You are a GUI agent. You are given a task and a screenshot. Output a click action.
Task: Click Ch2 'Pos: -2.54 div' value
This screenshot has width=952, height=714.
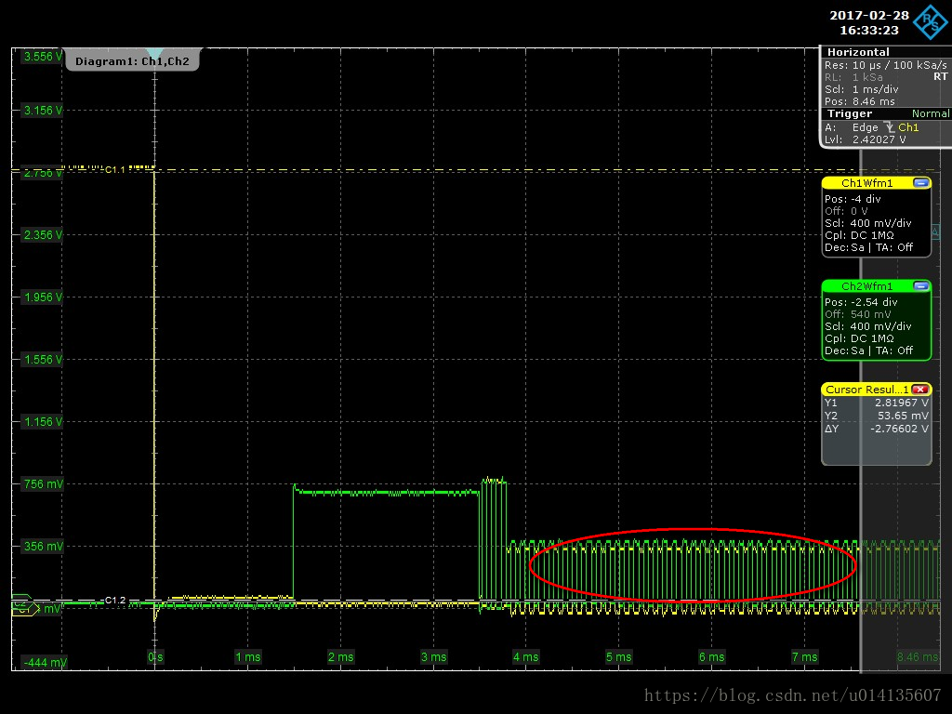(860, 302)
